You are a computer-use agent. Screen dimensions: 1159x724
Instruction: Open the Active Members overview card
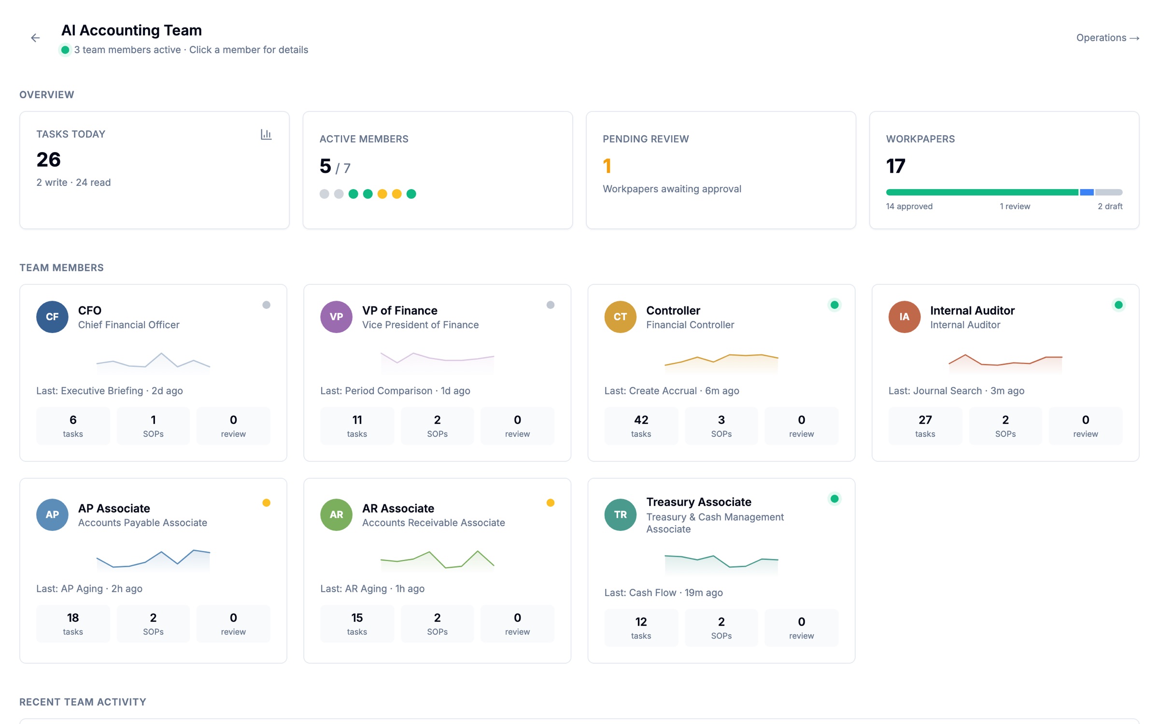tap(438, 170)
